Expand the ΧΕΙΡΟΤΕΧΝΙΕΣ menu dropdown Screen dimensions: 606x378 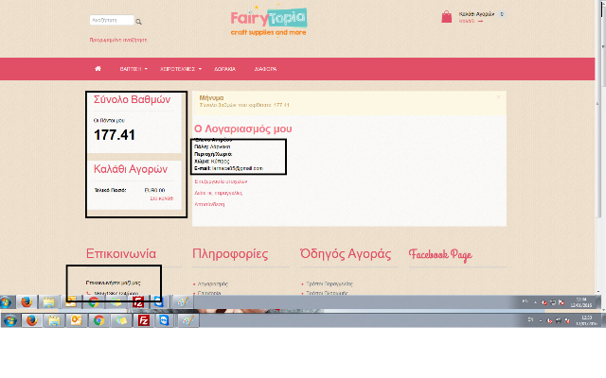179,69
